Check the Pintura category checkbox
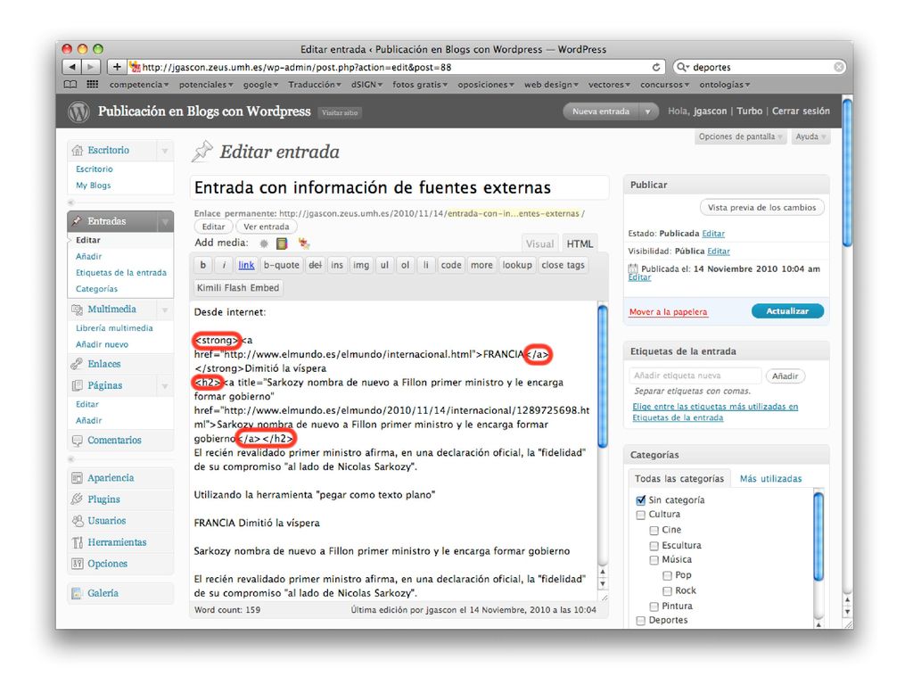Viewport: 913px width, 685px height. tap(654, 607)
